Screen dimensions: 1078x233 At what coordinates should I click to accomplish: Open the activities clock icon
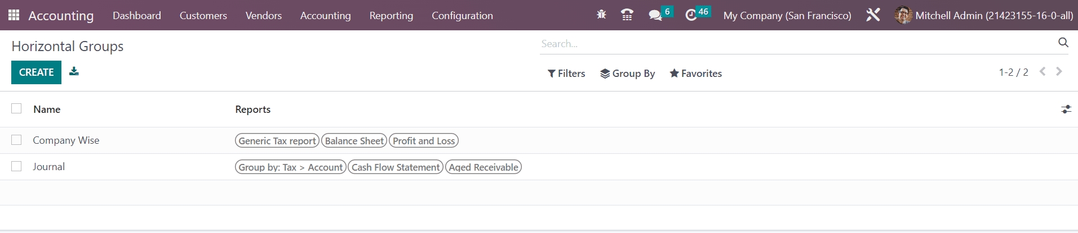point(691,15)
